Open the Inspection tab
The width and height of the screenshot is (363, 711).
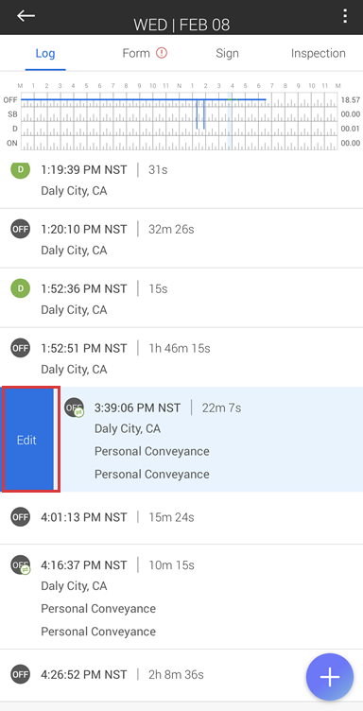click(319, 53)
